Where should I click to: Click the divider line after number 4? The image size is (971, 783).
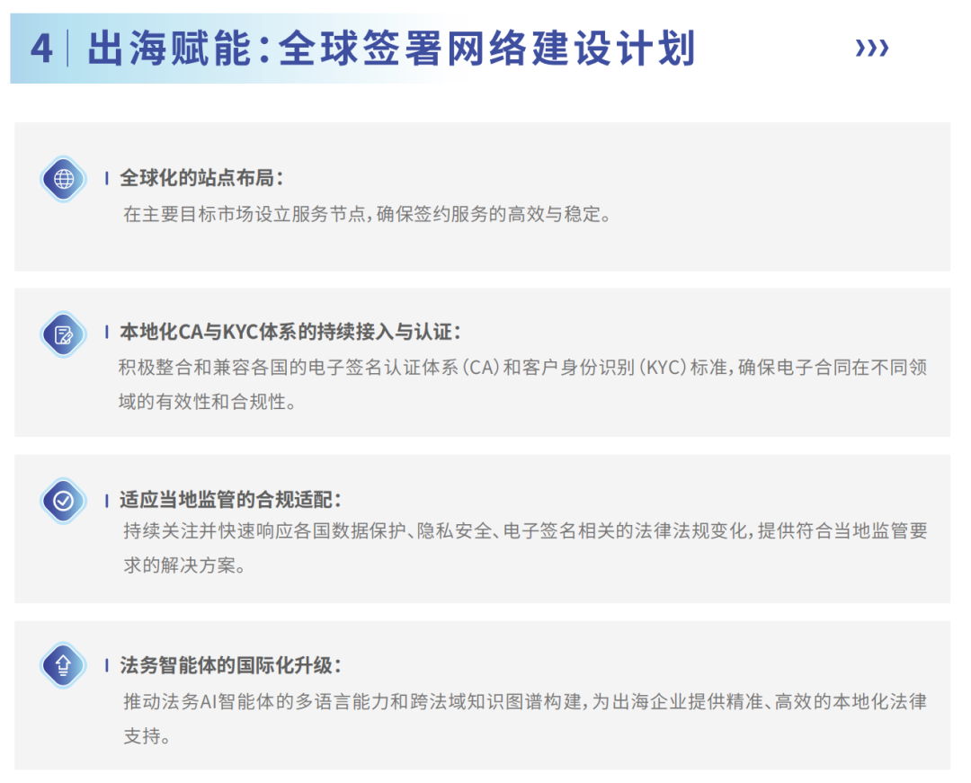tap(68, 49)
